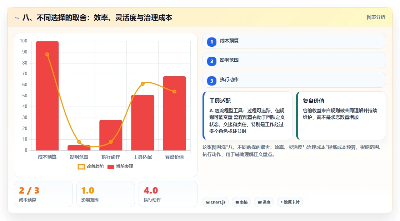This screenshot has width=400, height=221.
Task: Click y-axis value 100
Action: click(x=24, y=41)
